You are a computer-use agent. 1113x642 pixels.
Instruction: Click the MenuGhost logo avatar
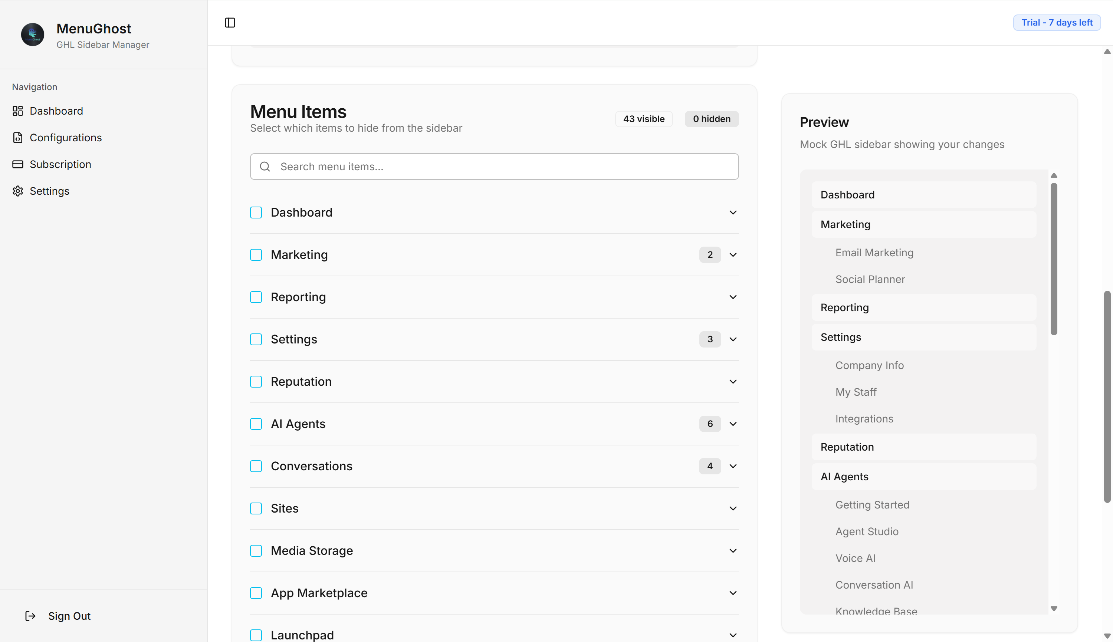[32, 34]
